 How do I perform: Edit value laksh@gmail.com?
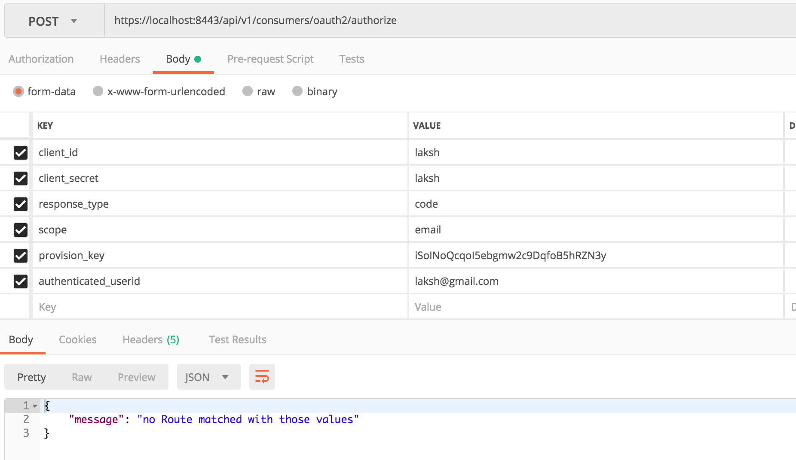(596, 281)
